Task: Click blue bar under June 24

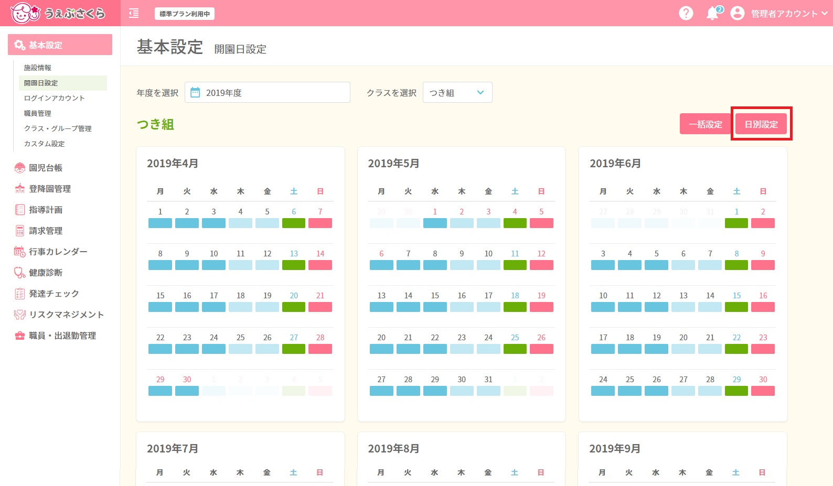Action: (603, 391)
